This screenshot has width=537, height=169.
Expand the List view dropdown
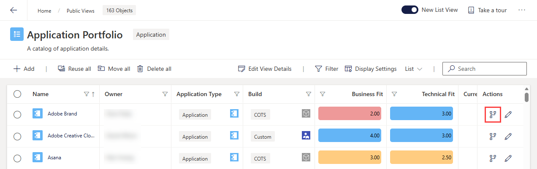coord(414,69)
